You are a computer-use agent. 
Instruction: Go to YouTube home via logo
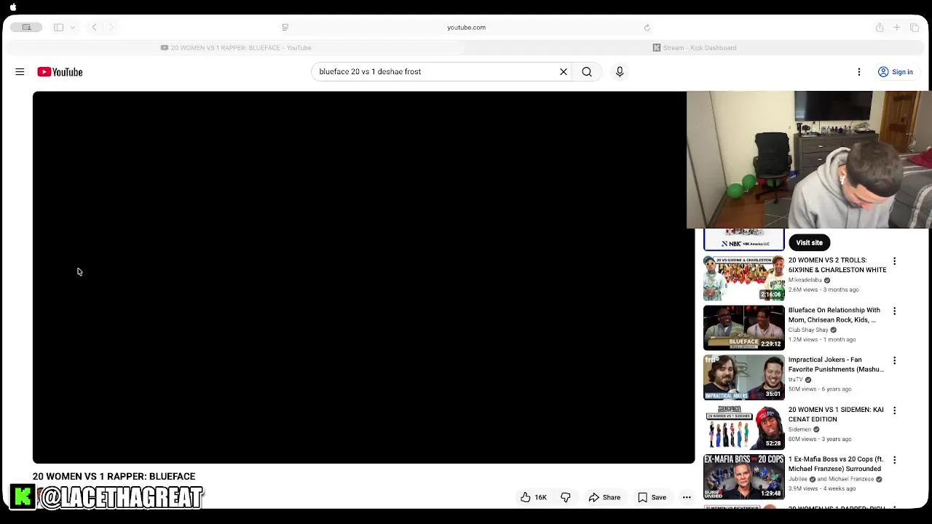[x=60, y=72]
